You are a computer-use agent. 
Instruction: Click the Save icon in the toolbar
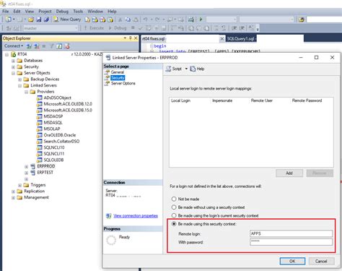(38, 20)
